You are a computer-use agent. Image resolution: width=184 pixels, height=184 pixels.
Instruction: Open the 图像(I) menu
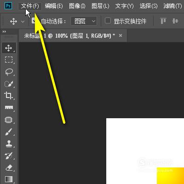[77, 6]
